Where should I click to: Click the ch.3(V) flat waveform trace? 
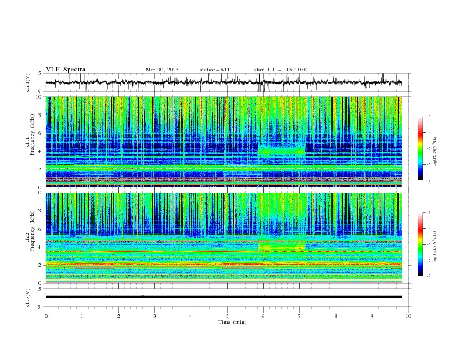[x=224, y=297]
